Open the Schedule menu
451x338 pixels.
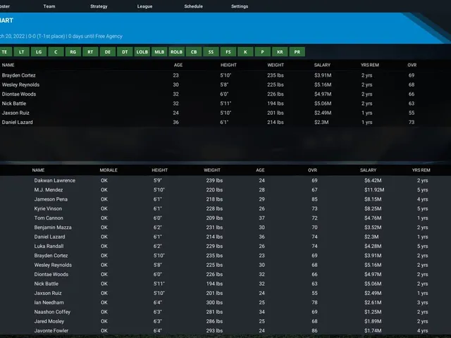coord(193,6)
